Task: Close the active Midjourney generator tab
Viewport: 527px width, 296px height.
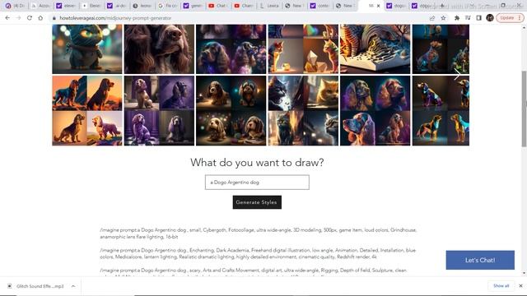Action: [x=379, y=6]
